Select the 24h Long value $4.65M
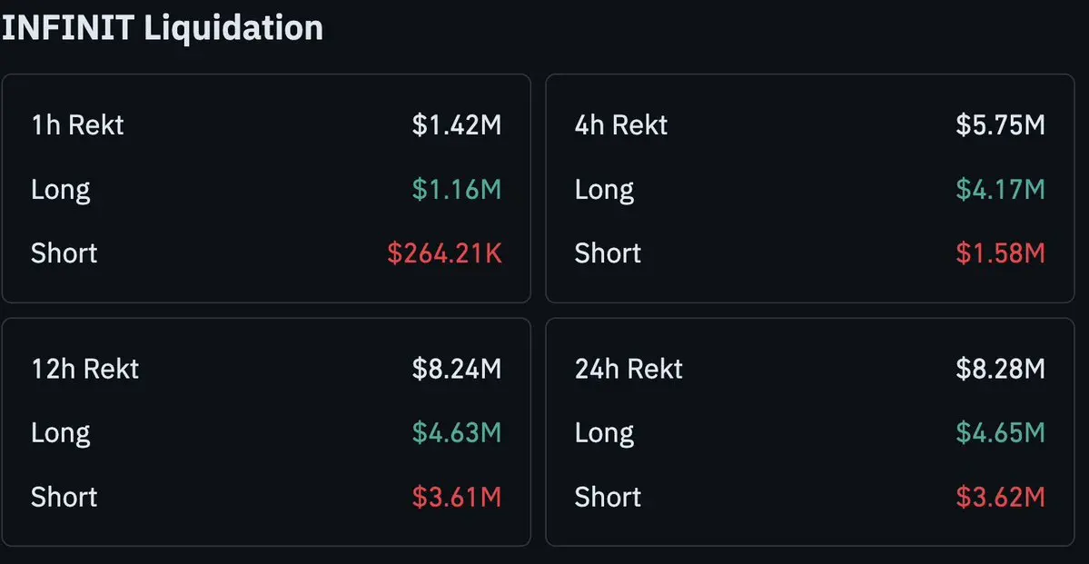 (1000, 432)
